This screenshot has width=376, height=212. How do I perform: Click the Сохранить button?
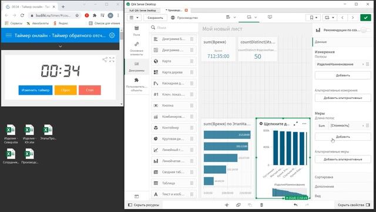point(155,18)
